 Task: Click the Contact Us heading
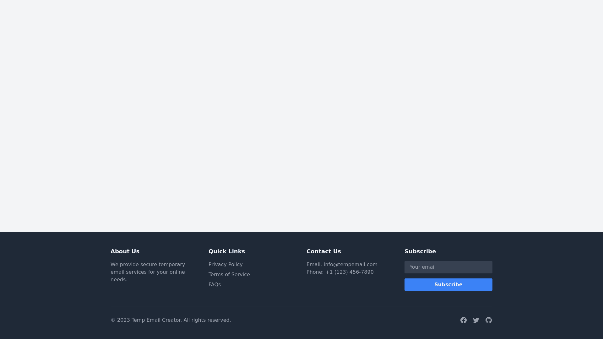(x=323, y=251)
